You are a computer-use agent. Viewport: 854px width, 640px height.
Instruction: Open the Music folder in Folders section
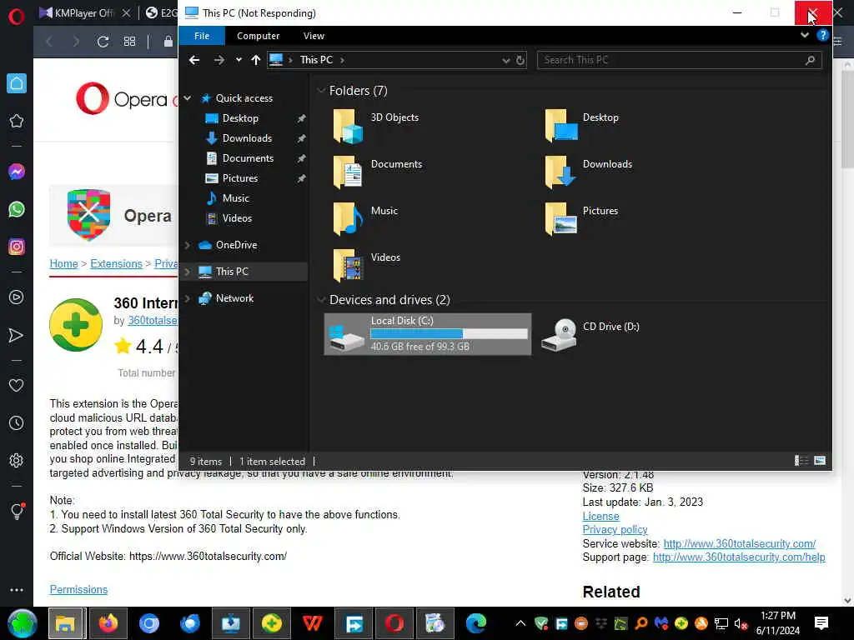click(365, 217)
